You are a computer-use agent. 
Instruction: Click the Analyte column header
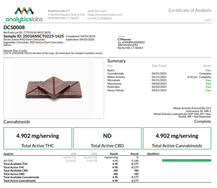[x=8, y=154]
